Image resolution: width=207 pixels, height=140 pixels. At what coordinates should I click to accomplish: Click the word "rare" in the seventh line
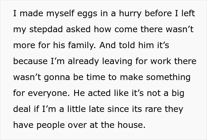153,110
